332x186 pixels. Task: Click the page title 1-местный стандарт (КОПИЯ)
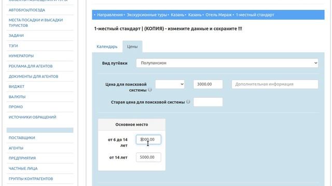168,29
